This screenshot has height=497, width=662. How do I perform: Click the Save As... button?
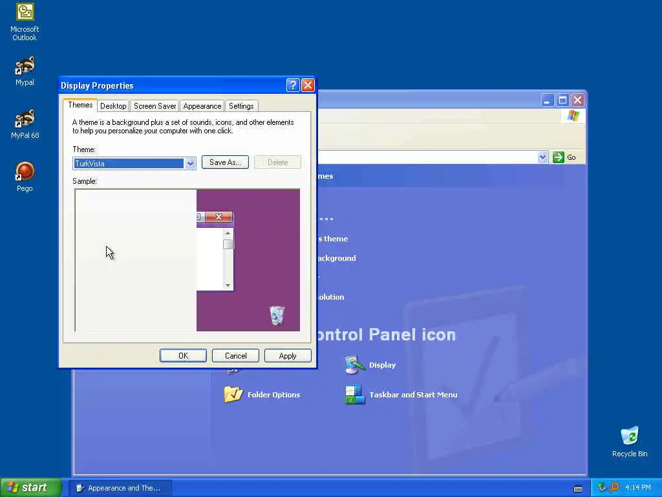pos(225,162)
